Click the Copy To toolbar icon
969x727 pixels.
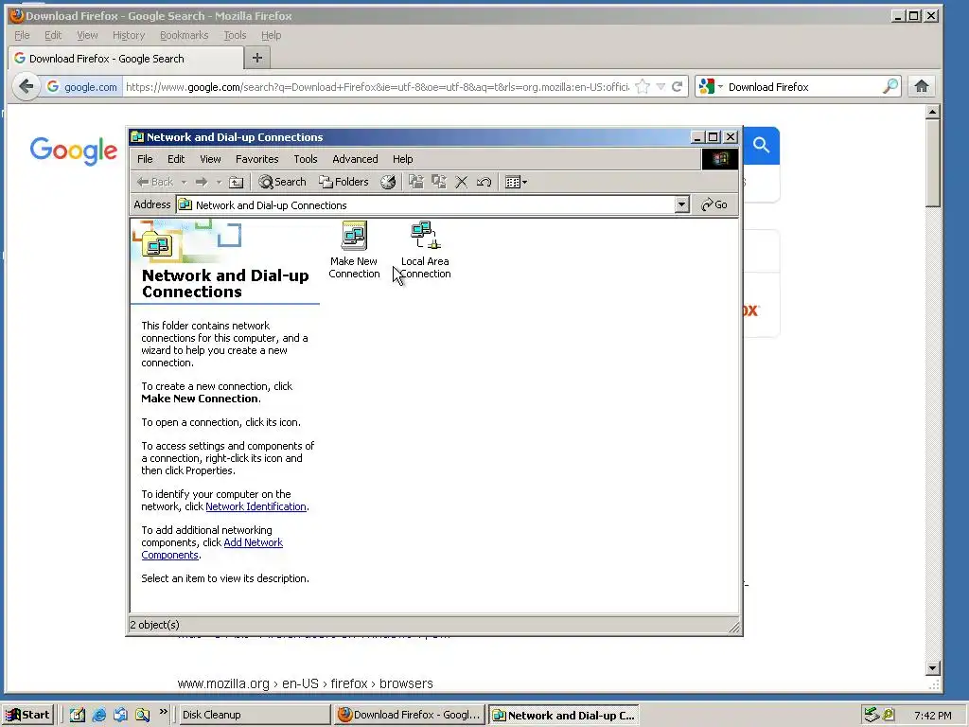439,182
